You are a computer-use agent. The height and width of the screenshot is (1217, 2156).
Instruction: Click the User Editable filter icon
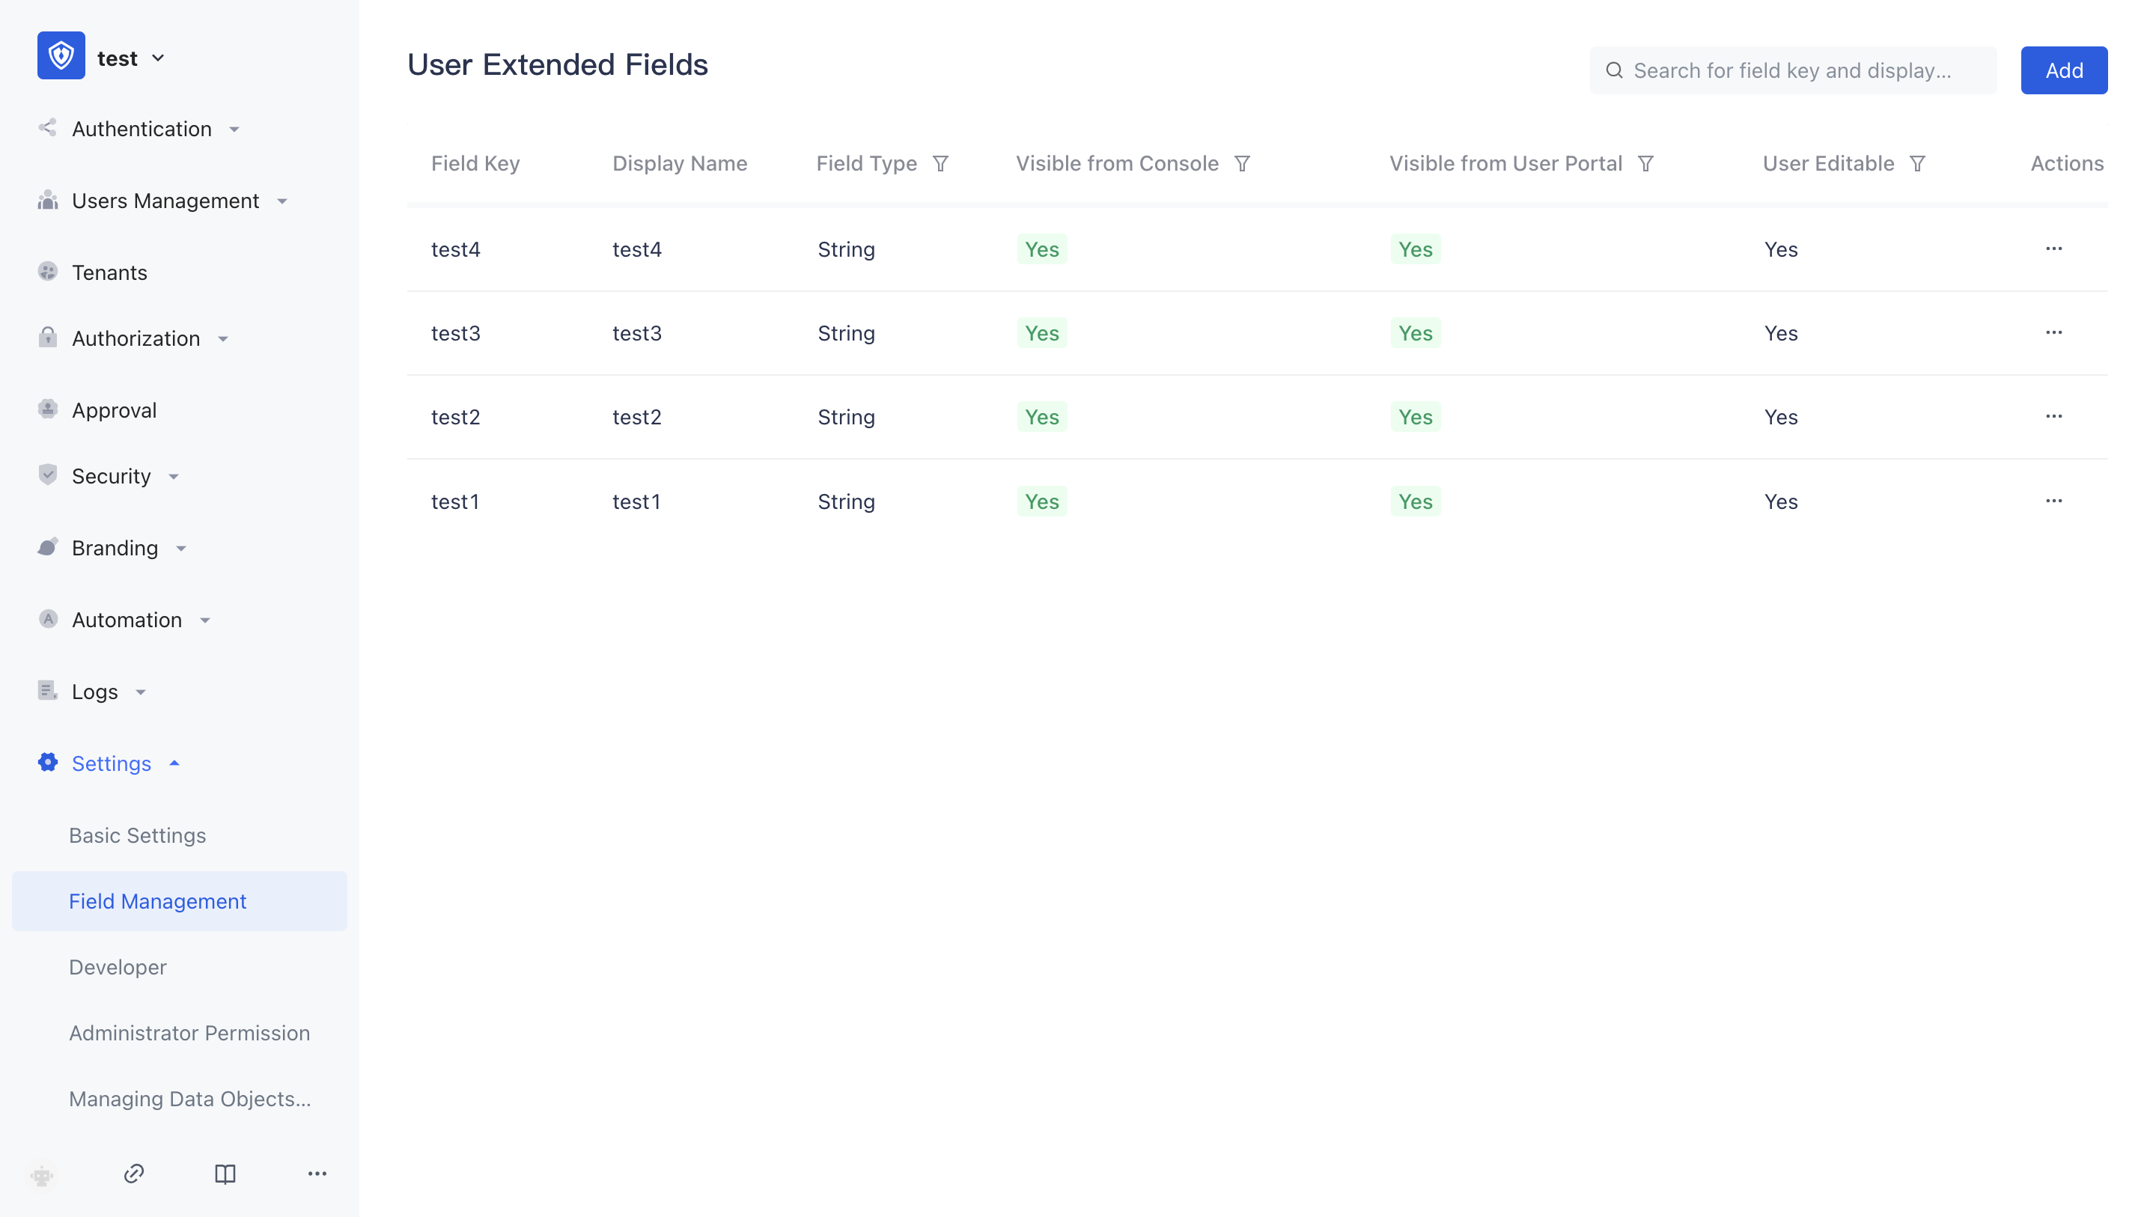point(1917,163)
